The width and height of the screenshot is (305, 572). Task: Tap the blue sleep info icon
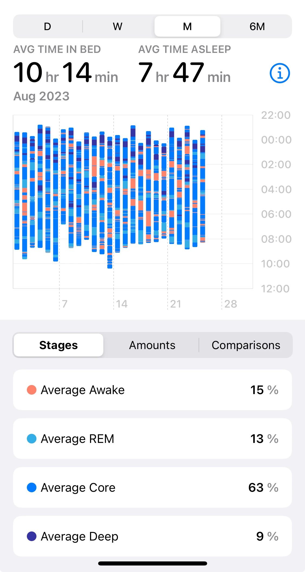pos(280,73)
